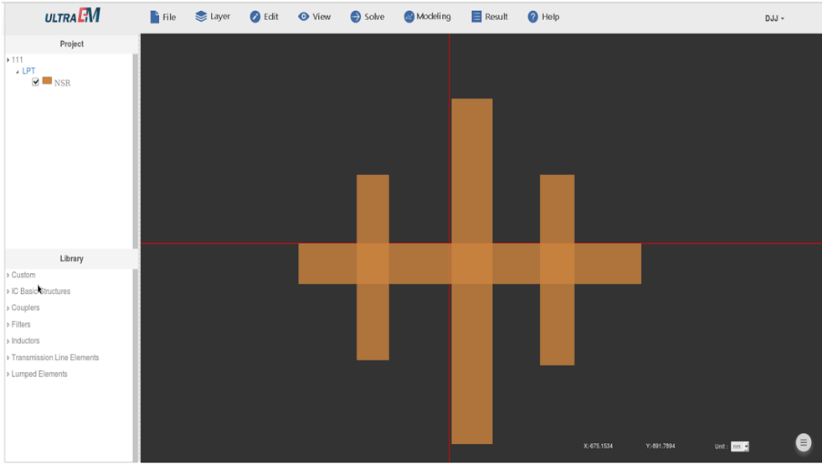Click the Help question mark icon
The image size is (822, 464).
pyautogui.click(x=533, y=17)
